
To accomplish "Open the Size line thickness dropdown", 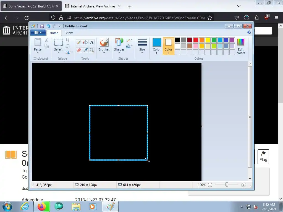I will [x=142, y=46].
